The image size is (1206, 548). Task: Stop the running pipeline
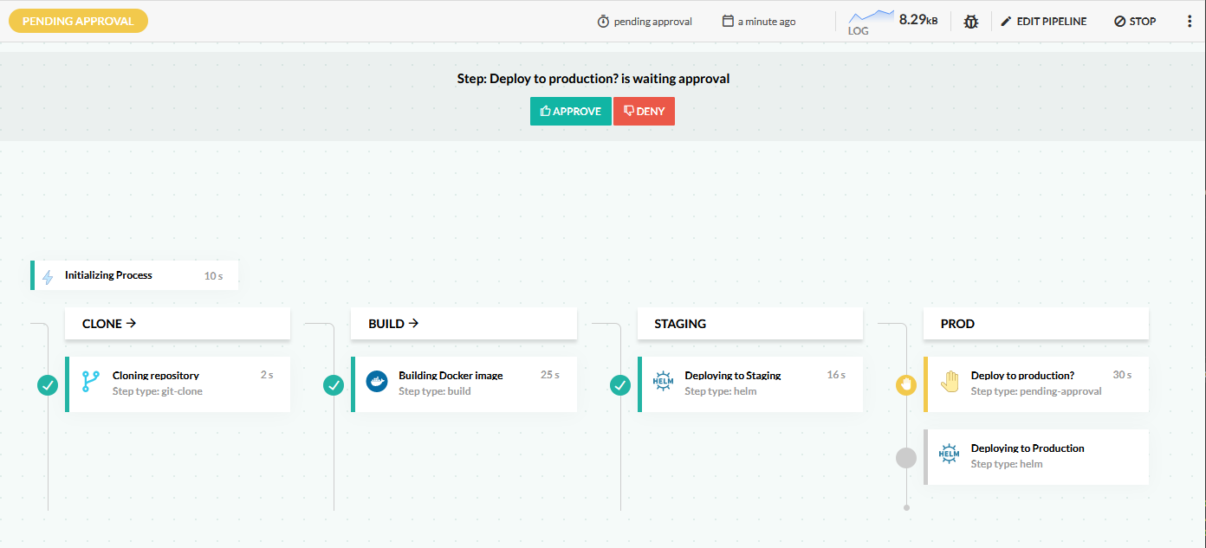point(1135,22)
